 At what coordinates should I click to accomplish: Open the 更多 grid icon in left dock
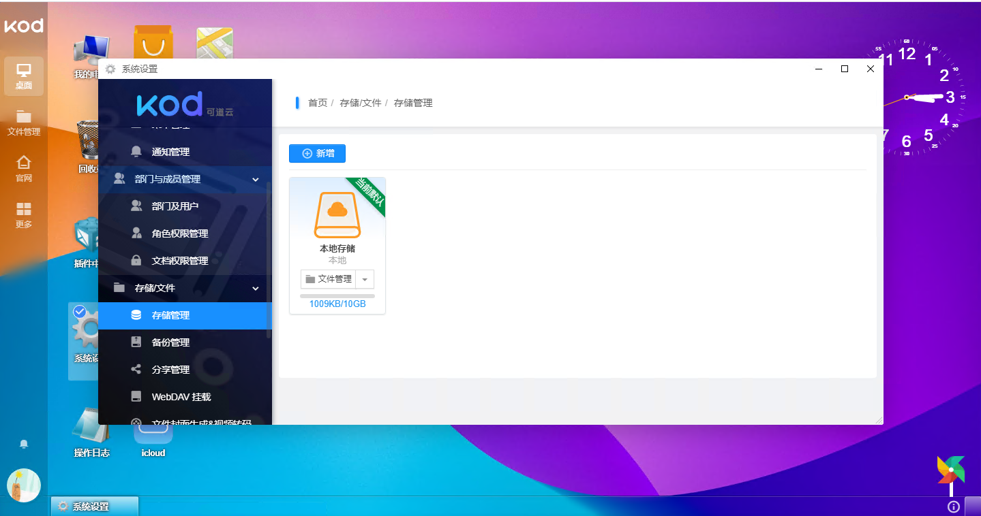24,215
